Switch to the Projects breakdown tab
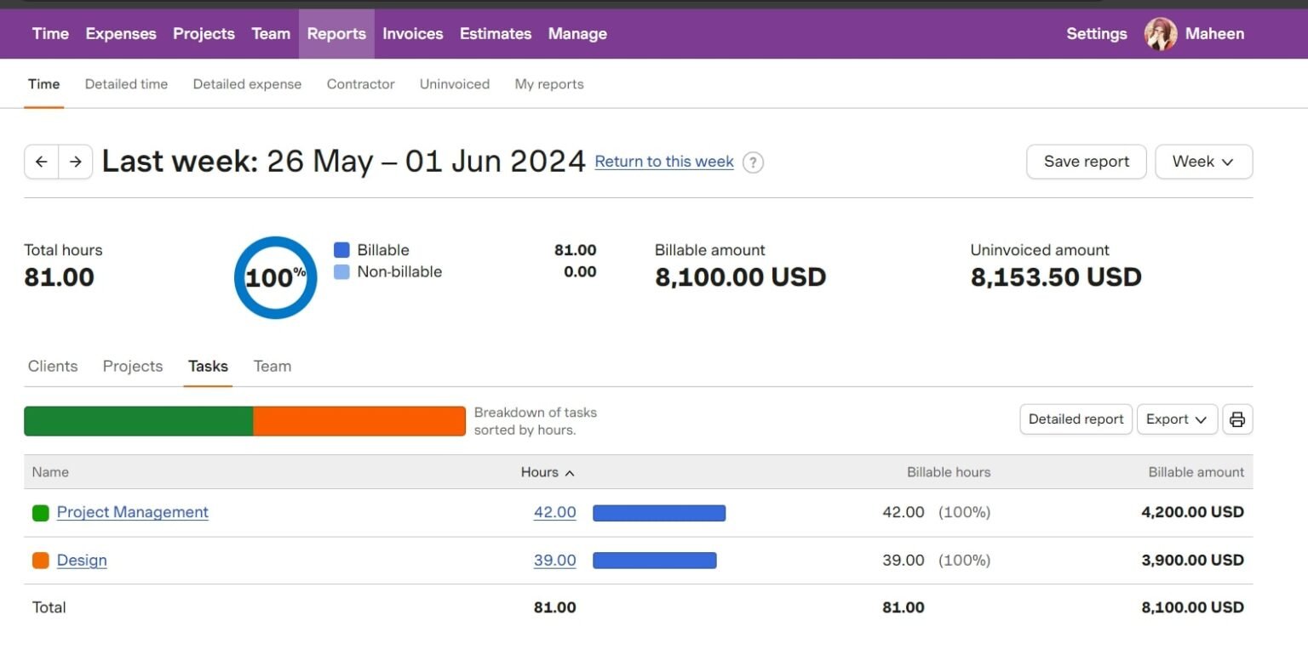This screenshot has width=1308, height=655. [x=133, y=367]
